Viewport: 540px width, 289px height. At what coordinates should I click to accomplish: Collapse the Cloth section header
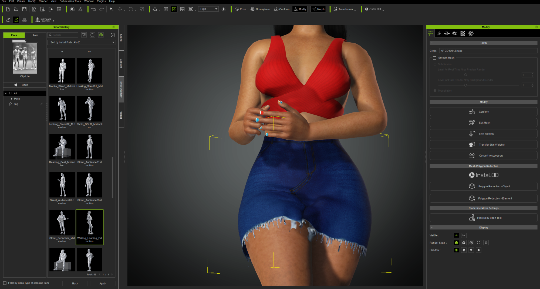click(483, 43)
